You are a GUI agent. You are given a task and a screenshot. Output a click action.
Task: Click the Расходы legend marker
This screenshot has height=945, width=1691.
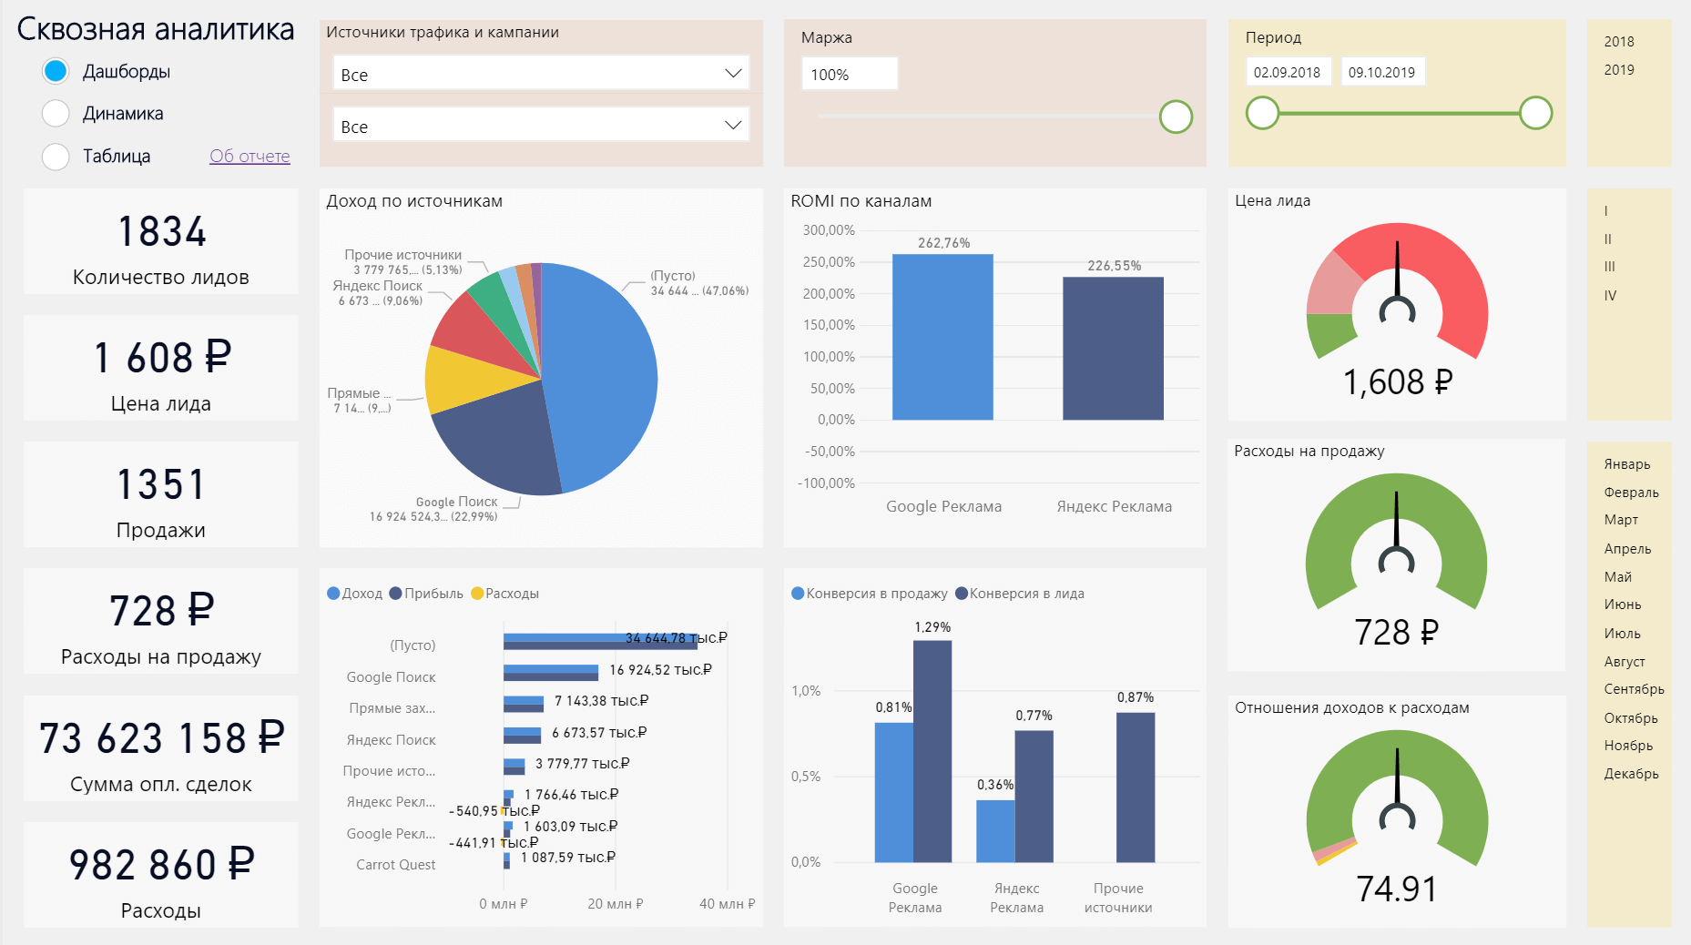pos(477,594)
